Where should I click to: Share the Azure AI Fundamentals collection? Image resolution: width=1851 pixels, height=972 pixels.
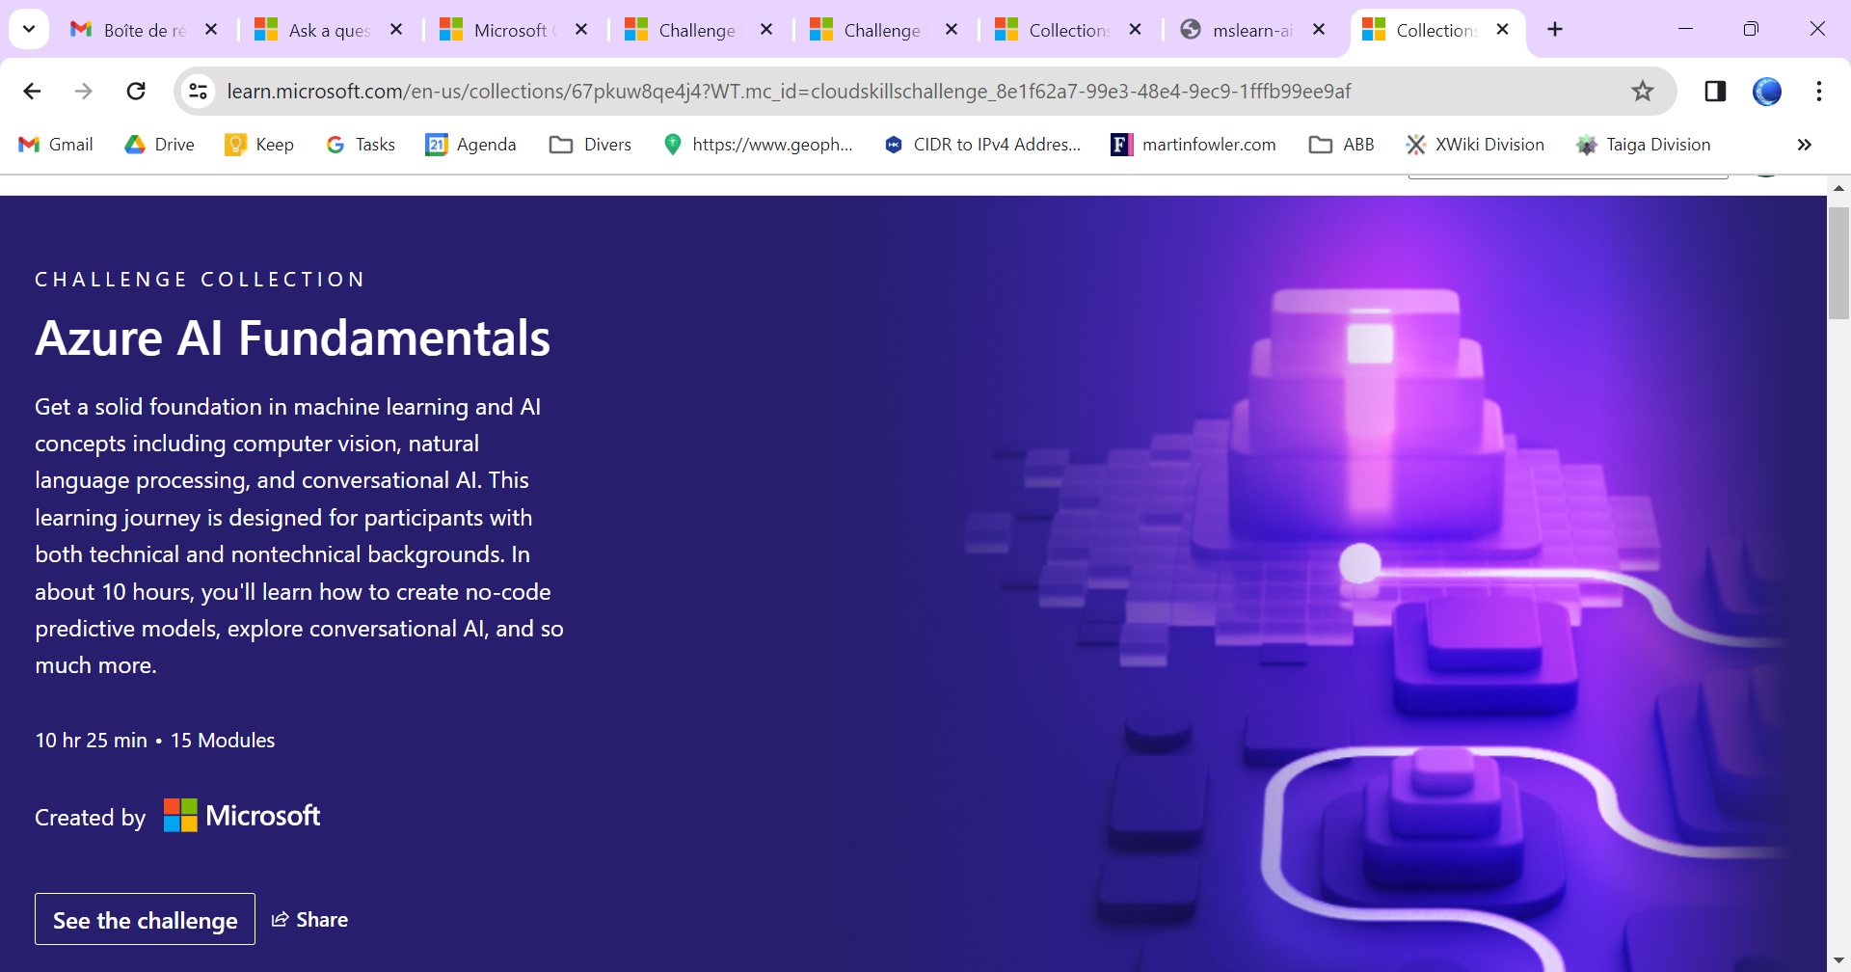pos(309,920)
